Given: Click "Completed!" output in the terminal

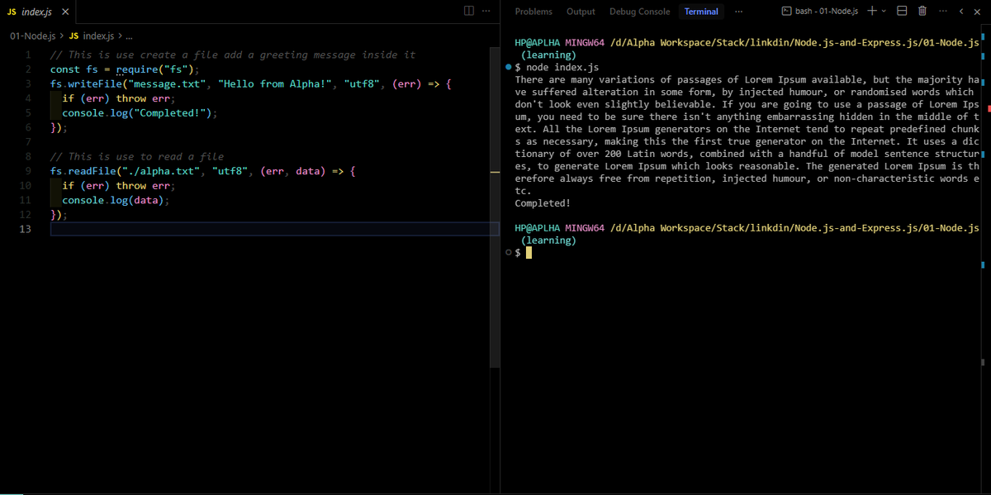Looking at the screenshot, I should [x=543, y=203].
